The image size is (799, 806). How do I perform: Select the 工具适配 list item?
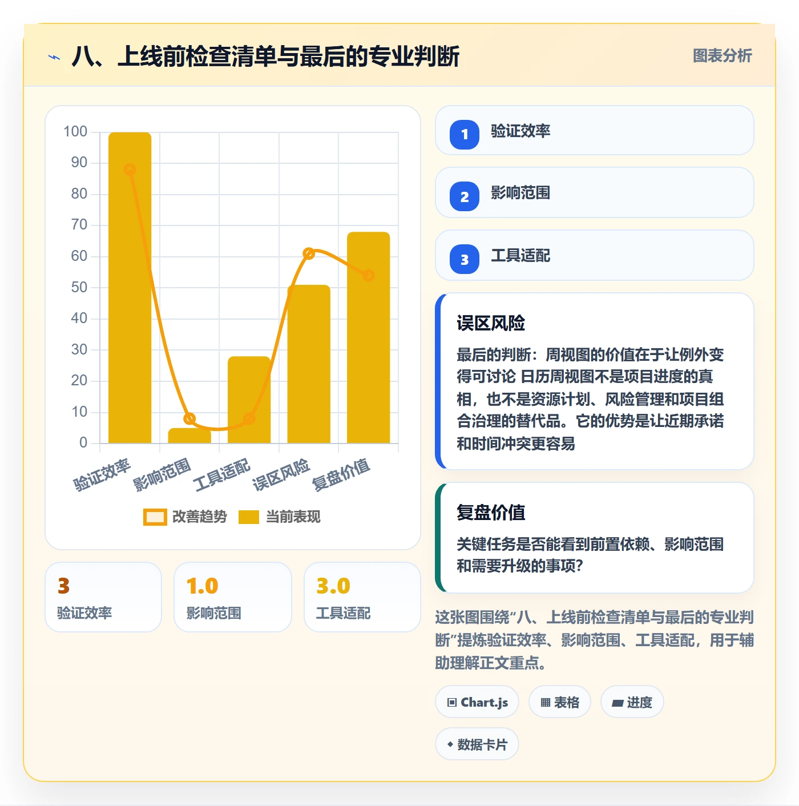point(595,255)
